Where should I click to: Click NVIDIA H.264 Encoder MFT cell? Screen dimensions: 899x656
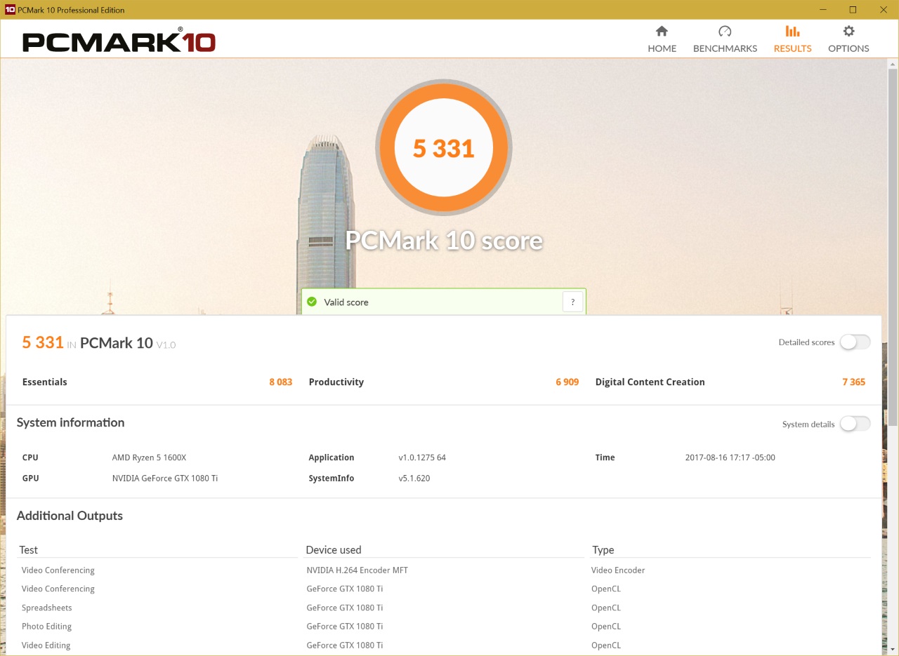coord(357,570)
